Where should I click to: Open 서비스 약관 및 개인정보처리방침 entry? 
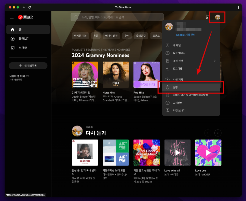191,95
